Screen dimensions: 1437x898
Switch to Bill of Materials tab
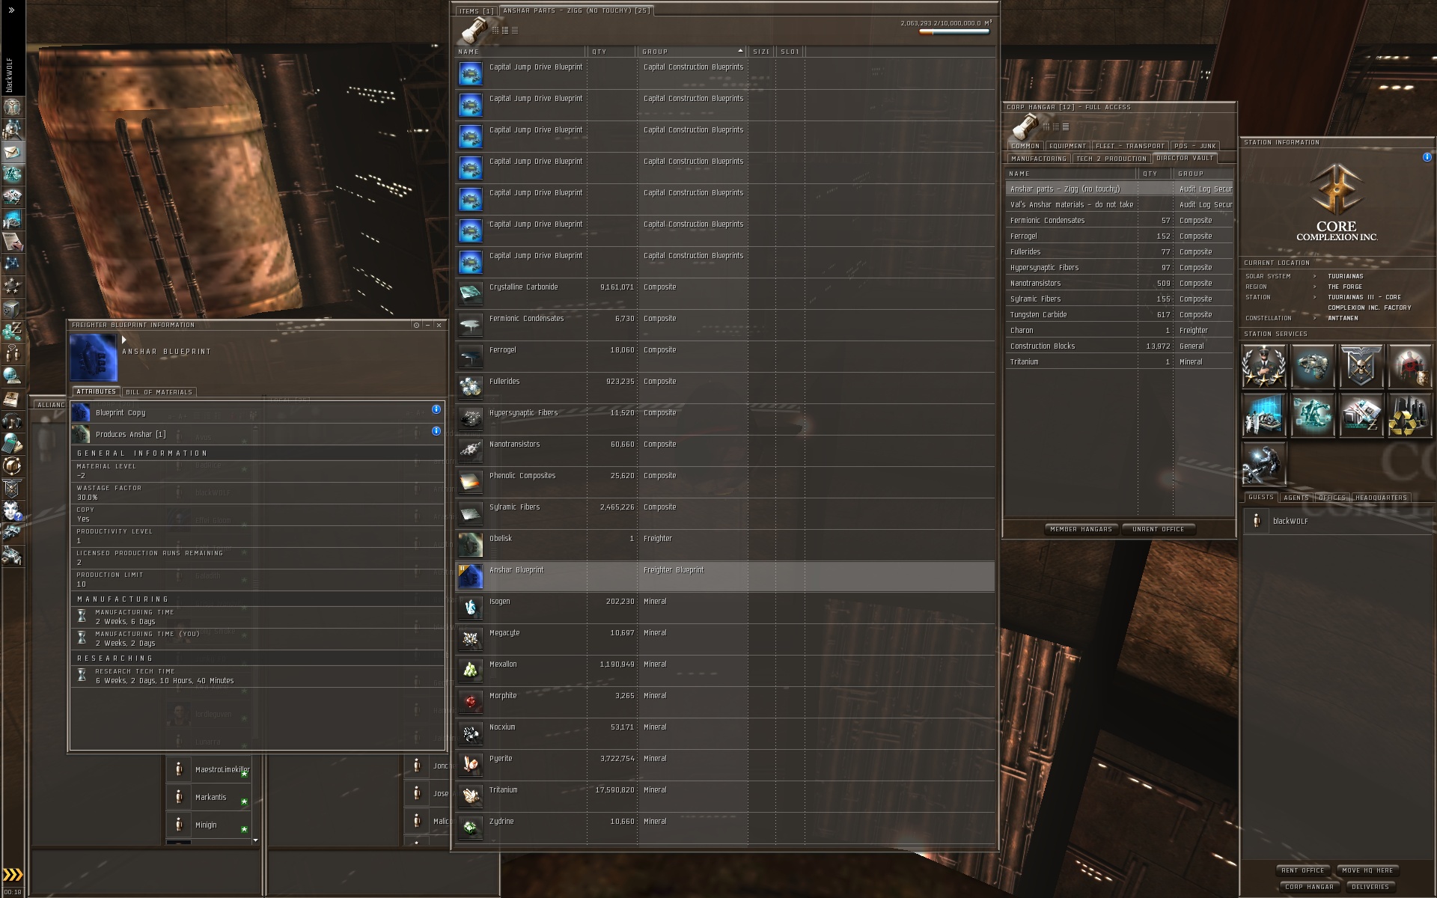pyautogui.click(x=159, y=392)
